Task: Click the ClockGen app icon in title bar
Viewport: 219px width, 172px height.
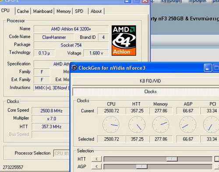Action: pyautogui.click(x=74, y=68)
